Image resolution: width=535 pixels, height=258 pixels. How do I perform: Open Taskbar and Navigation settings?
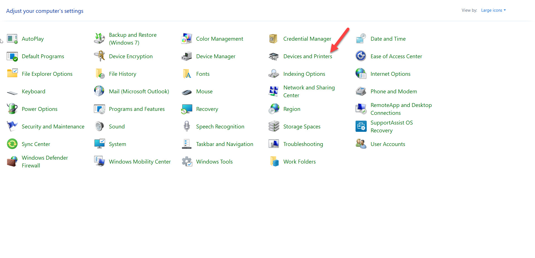coord(225,144)
